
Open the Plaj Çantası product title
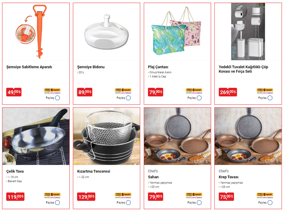(x=158, y=67)
